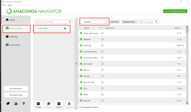Open the File menu

click(x=4, y=5)
